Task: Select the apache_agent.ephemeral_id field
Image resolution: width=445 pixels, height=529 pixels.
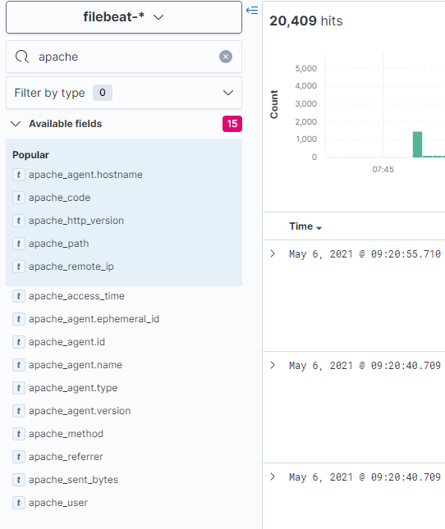Action: [94, 319]
